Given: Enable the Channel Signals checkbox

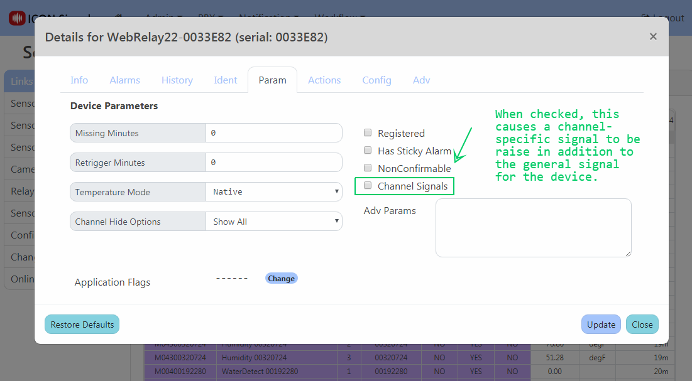Looking at the screenshot, I should pos(368,186).
